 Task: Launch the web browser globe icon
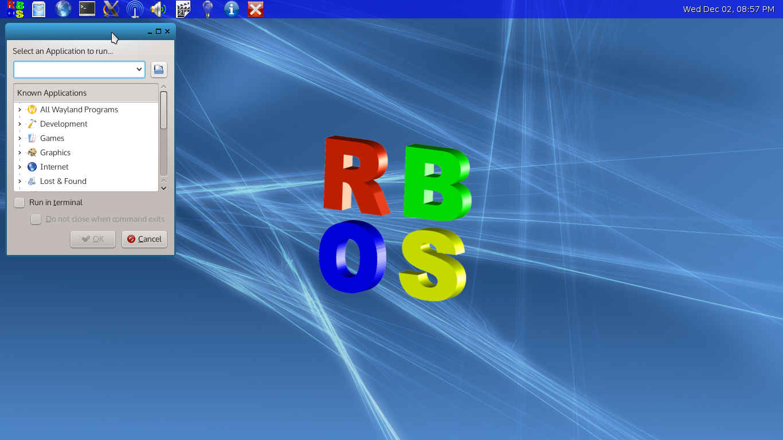63,9
